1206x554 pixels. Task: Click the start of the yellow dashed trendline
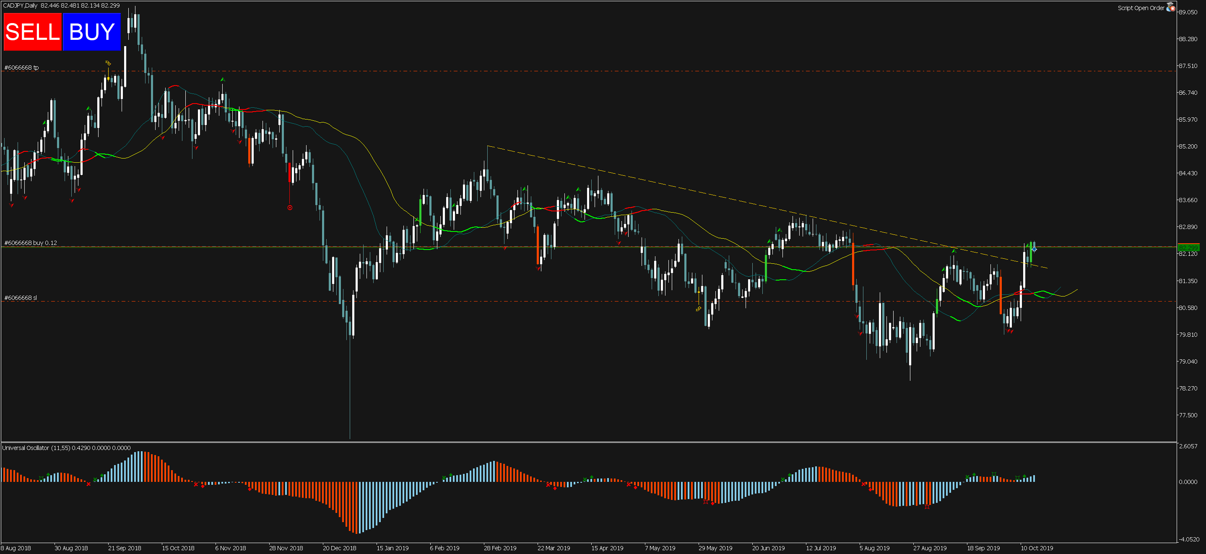coord(487,146)
